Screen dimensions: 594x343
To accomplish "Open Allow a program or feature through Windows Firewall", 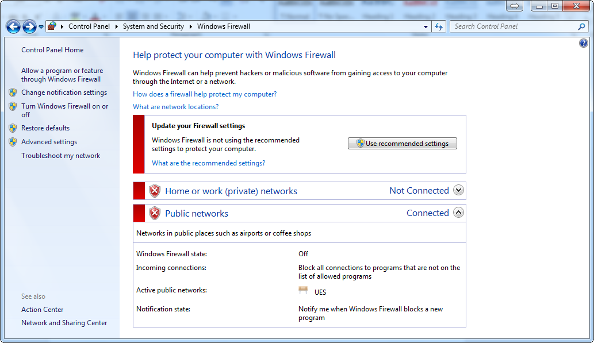I will point(62,75).
